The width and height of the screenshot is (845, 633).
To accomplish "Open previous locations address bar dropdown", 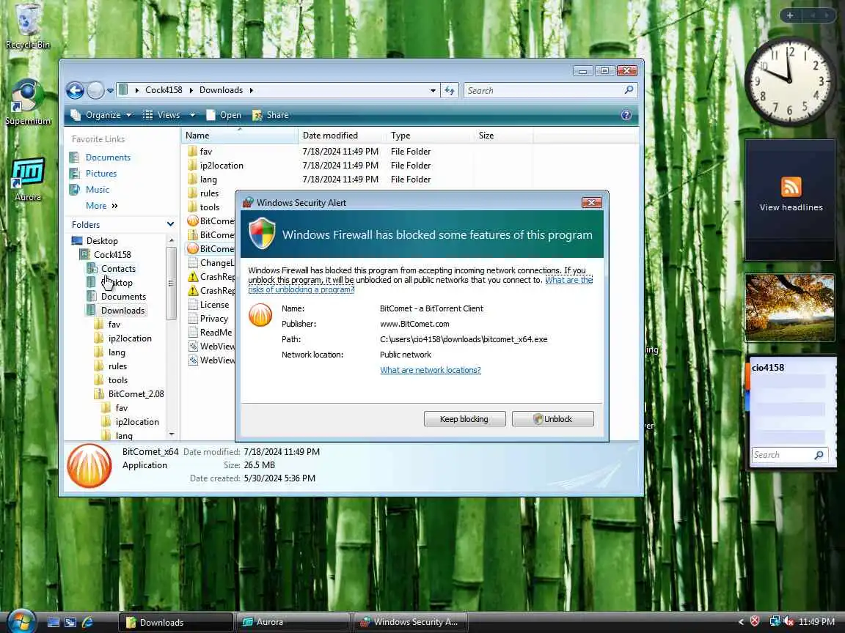I will coord(433,90).
